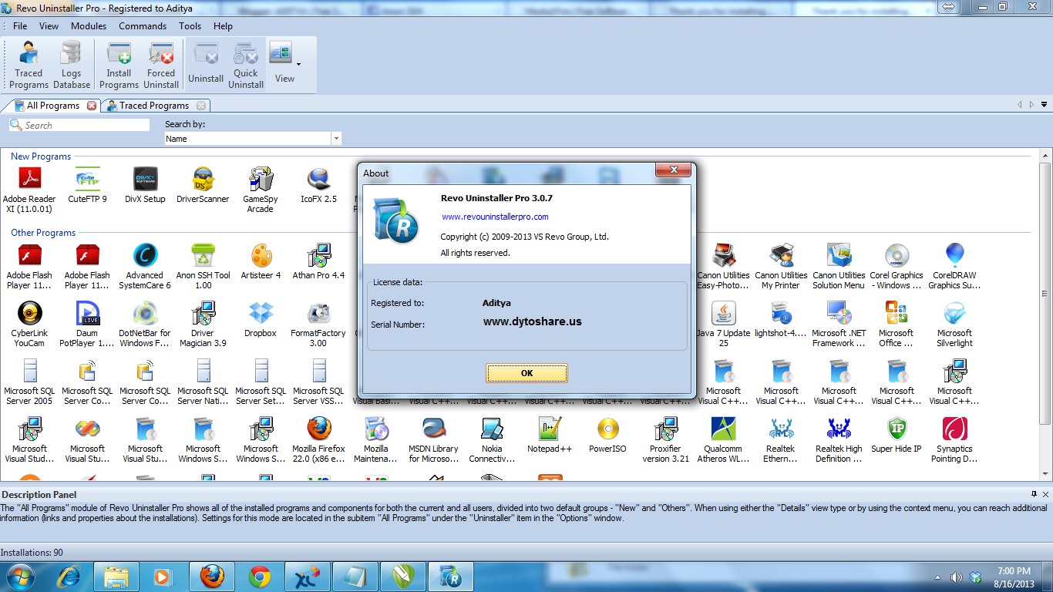Switch to the All Programs tab

tap(53, 106)
